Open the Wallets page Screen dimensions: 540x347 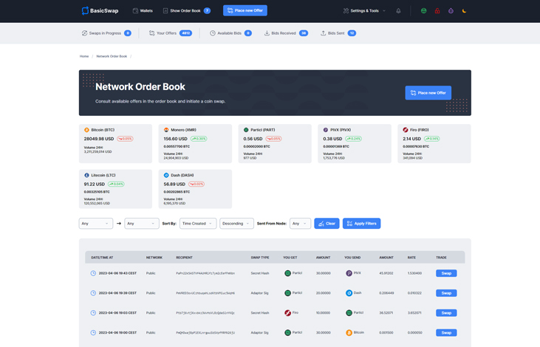(143, 11)
